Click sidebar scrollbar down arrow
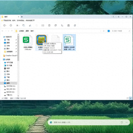The height and width of the screenshot is (133, 133). 18,96
